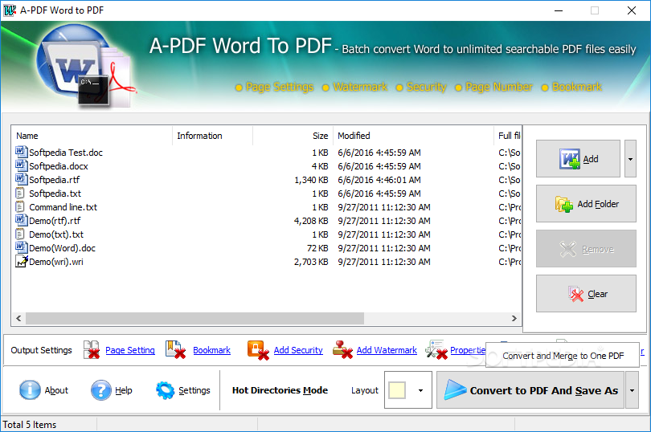Sort by the Name column header
Viewport: 651px width, 432px height.
tap(92, 136)
